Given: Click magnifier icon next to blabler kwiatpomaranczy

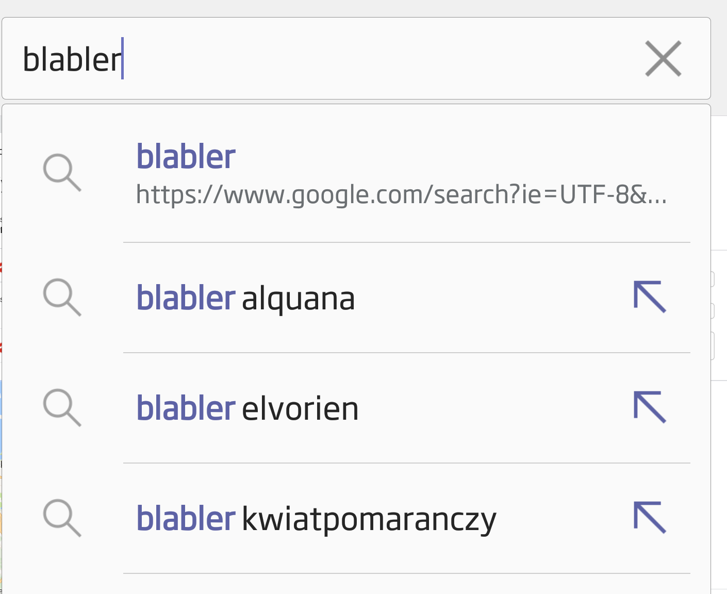Looking at the screenshot, I should point(62,518).
